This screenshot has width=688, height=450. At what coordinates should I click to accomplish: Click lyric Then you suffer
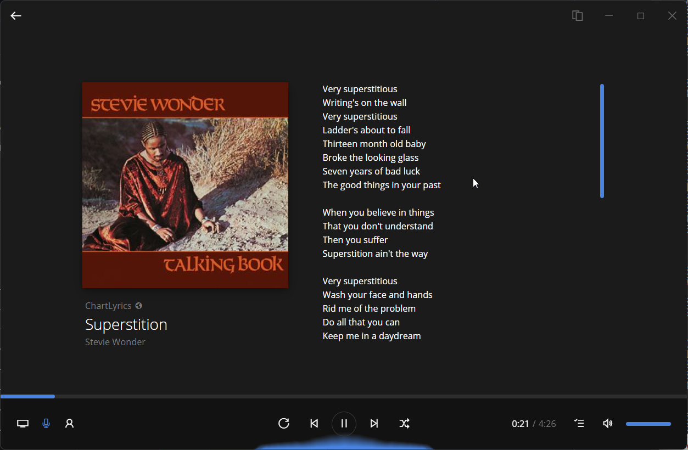click(x=355, y=240)
